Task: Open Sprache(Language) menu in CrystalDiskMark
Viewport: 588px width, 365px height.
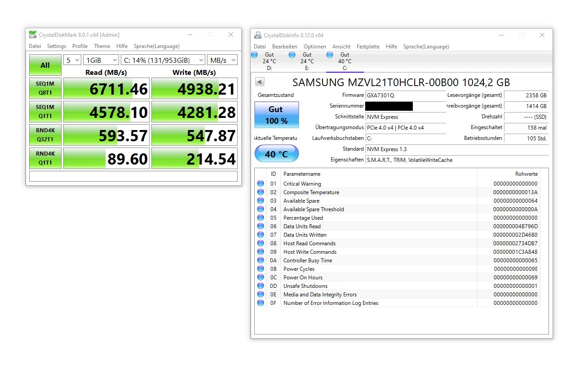Action: click(157, 46)
